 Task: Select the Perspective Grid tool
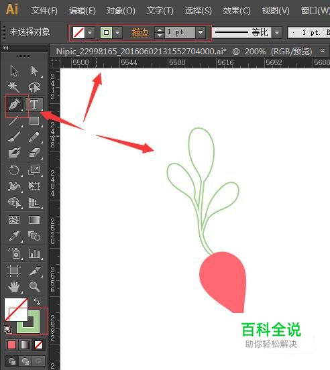click(34, 202)
